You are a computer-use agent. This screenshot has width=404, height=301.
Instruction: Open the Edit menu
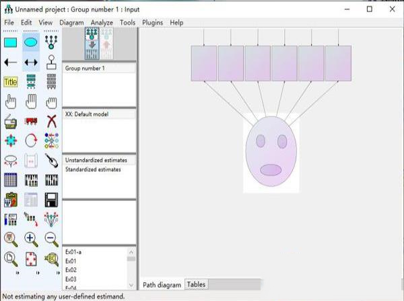tap(26, 23)
